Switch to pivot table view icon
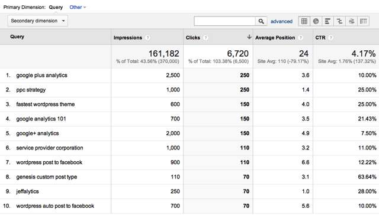 (x=363, y=21)
